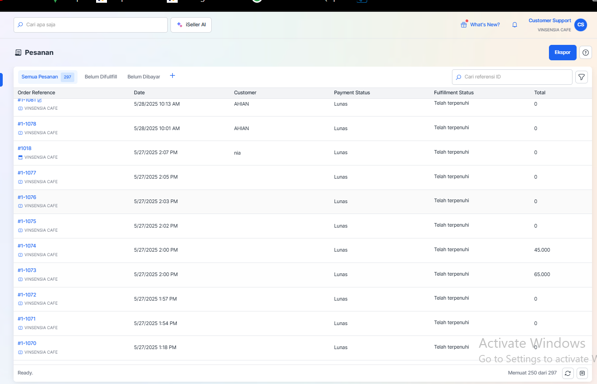The image size is (597, 384).
Task: Click the Ekspor button
Action: click(562, 53)
